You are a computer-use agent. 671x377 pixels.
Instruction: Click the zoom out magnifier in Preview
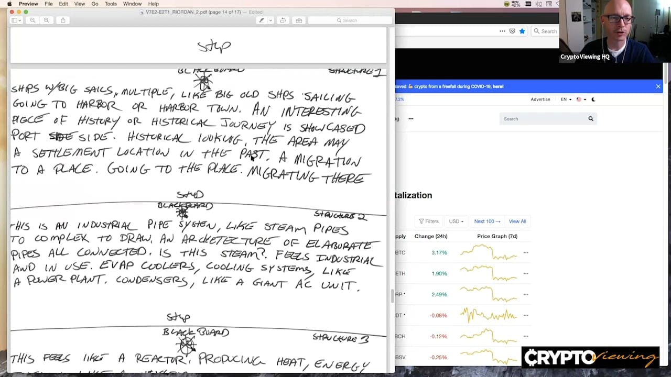[x=33, y=20]
